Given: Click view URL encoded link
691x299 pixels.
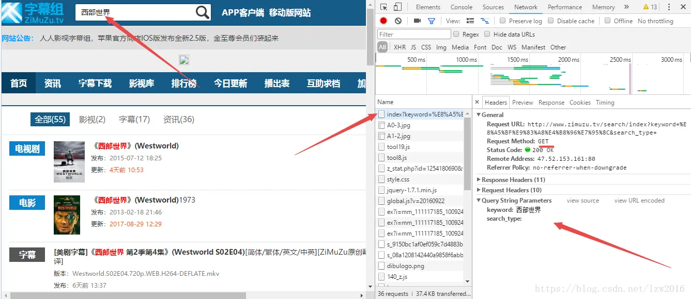Looking at the screenshot, I should [639, 200].
